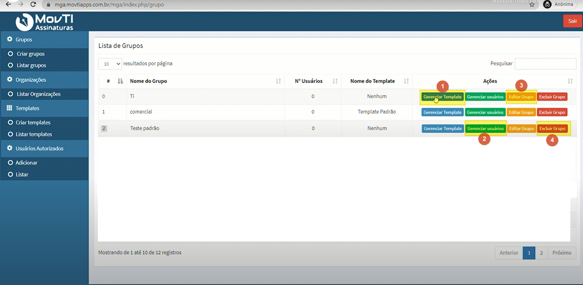Open the results per page dropdown
The height and width of the screenshot is (285, 583).
[110, 64]
